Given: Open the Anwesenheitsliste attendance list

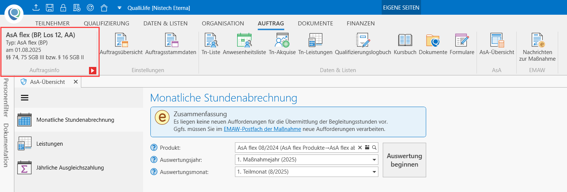Looking at the screenshot, I should (x=244, y=44).
